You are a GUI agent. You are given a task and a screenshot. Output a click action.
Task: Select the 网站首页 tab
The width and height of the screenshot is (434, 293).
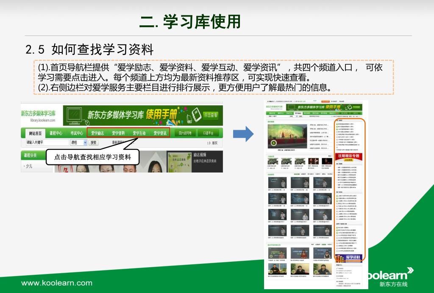[x=35, y=133]
